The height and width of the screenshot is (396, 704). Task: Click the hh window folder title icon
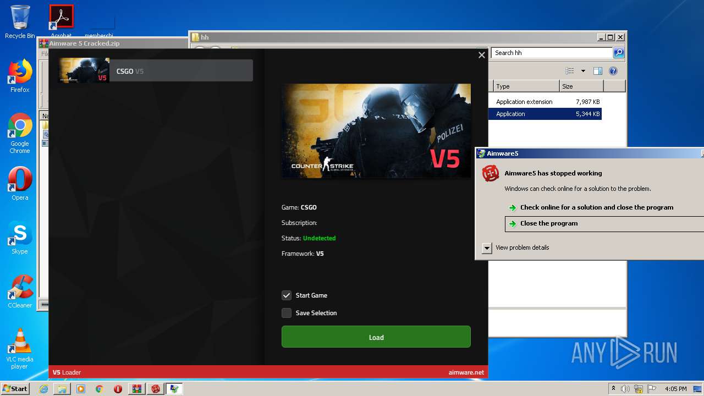coord(195,37)
